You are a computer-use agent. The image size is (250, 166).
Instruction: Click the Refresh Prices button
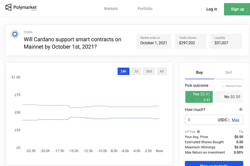(x=232, y=86)
